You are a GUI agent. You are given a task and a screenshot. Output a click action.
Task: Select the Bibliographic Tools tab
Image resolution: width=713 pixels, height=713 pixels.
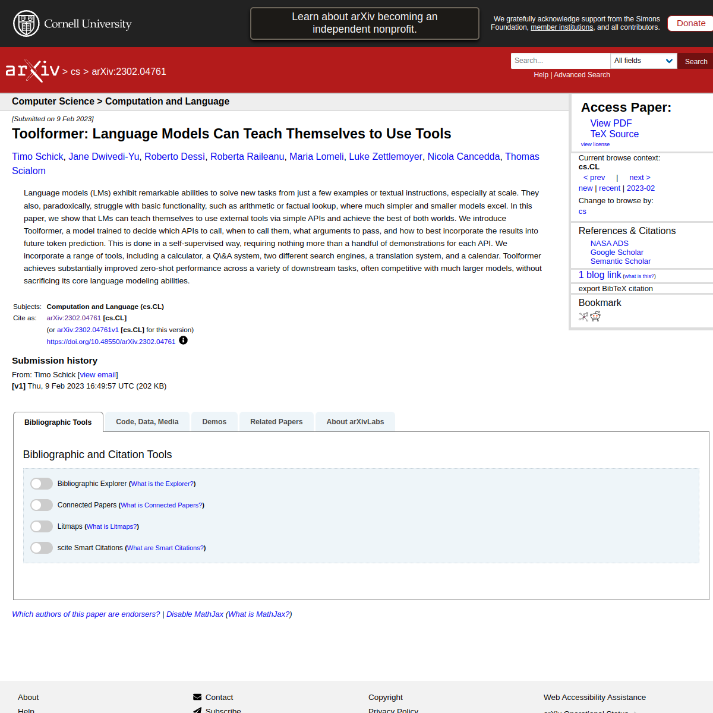58,422
